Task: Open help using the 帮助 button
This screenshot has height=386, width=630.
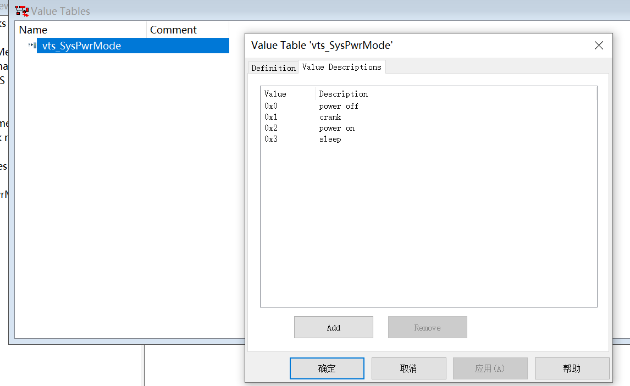Action: 572,368
